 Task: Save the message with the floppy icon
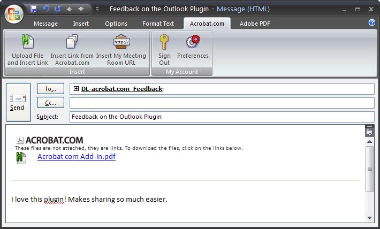point(34,9)
